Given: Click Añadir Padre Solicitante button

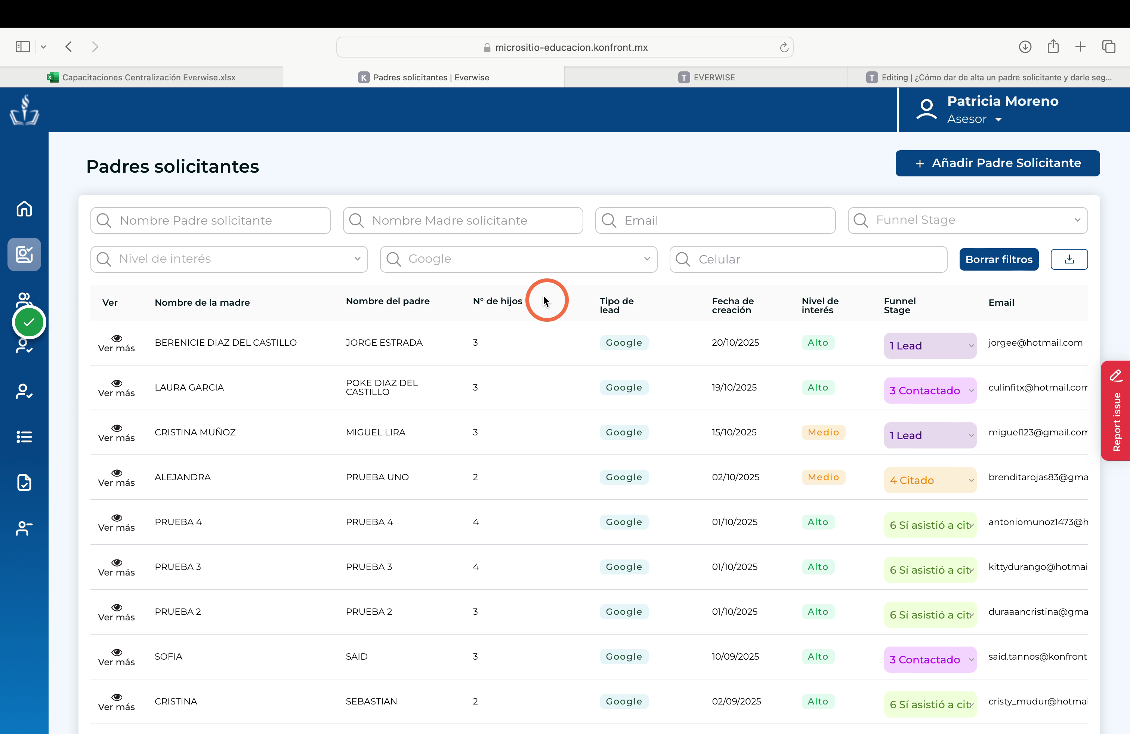Looking at the screenshot, I should 998,163.
